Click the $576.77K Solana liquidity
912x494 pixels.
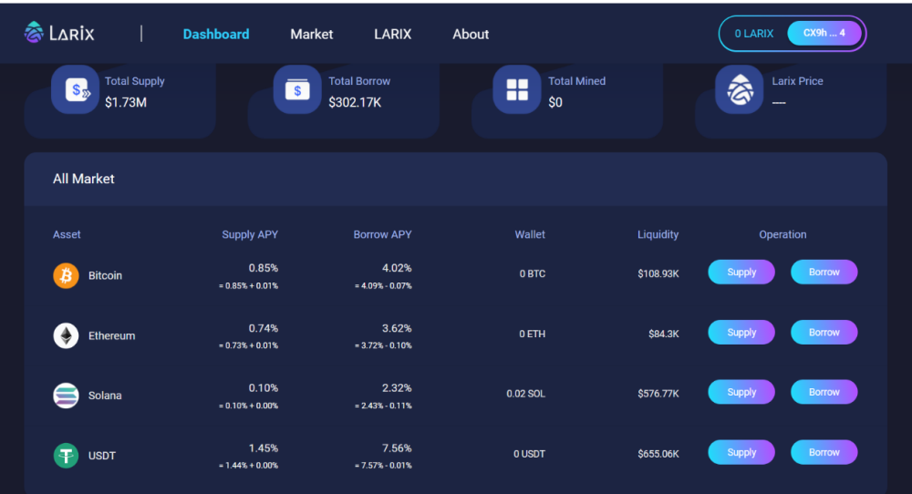tap(658, 394)
